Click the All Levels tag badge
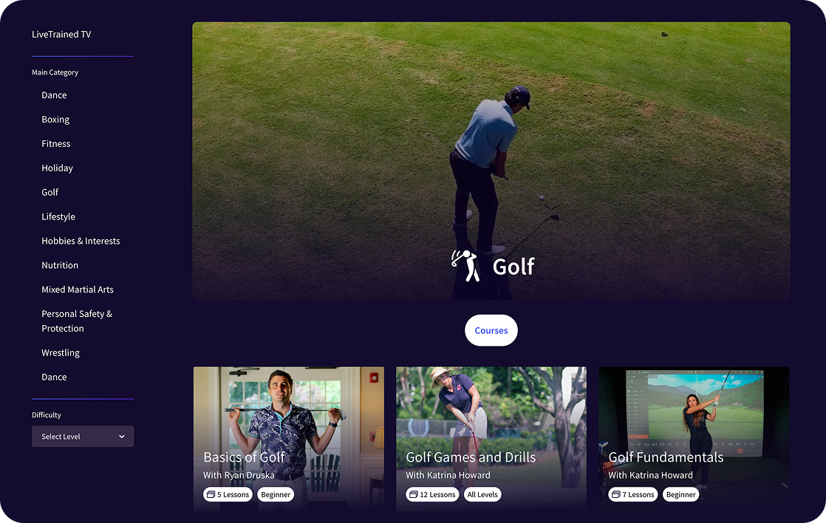 [482, 494]
